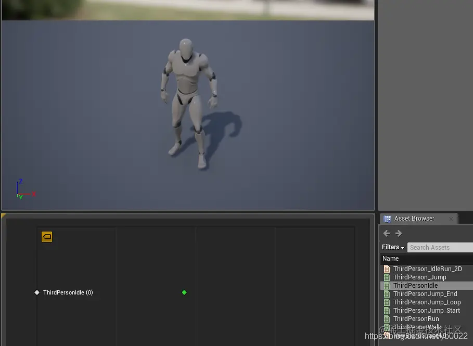Select the green diamond sample point
The image size is (473, 346).
pyautogui.click(x=184, y=292)
